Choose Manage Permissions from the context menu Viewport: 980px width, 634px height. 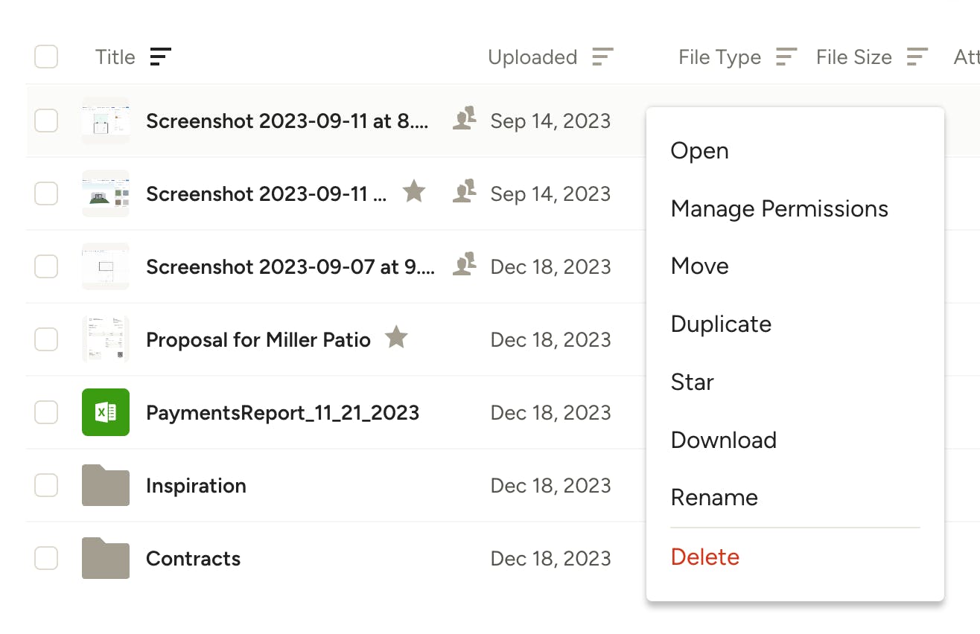pyautogui.click(x=780, y=209)
